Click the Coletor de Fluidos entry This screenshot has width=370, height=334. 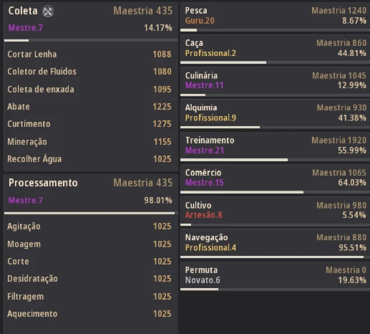[89, 72]
